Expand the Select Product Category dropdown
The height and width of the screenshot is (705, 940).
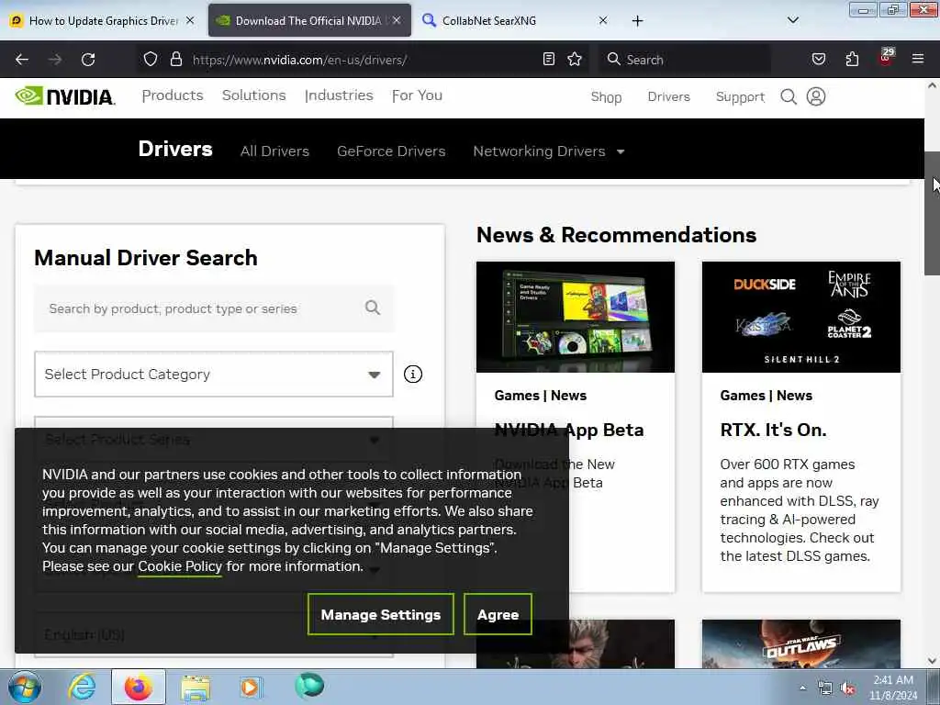tap(213, 375)
